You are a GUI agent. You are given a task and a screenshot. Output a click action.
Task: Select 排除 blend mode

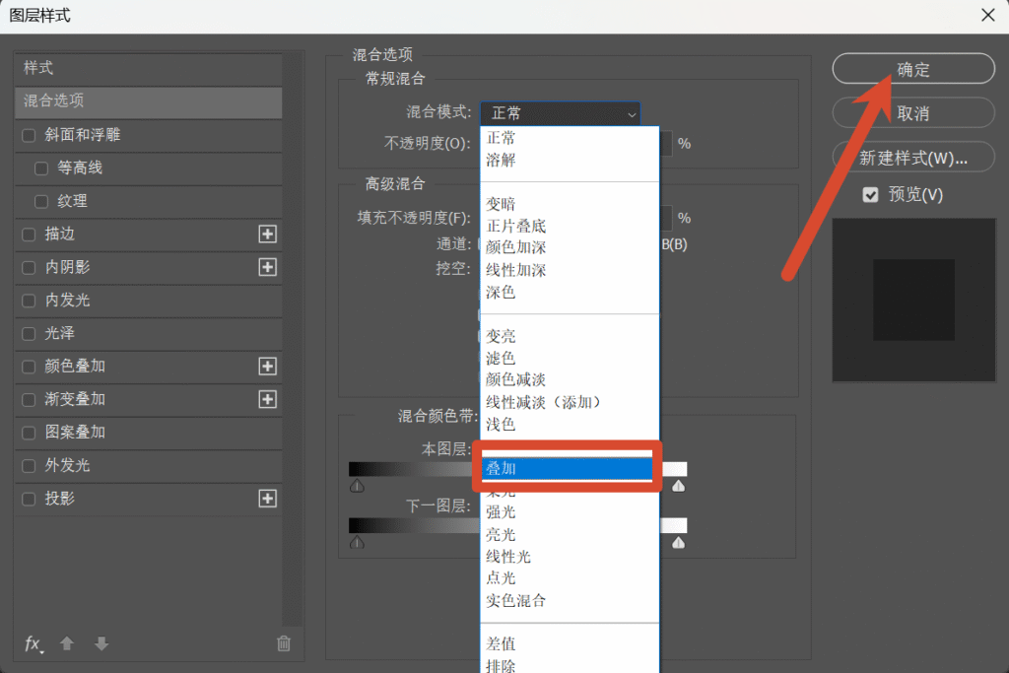tap(570, 665)
